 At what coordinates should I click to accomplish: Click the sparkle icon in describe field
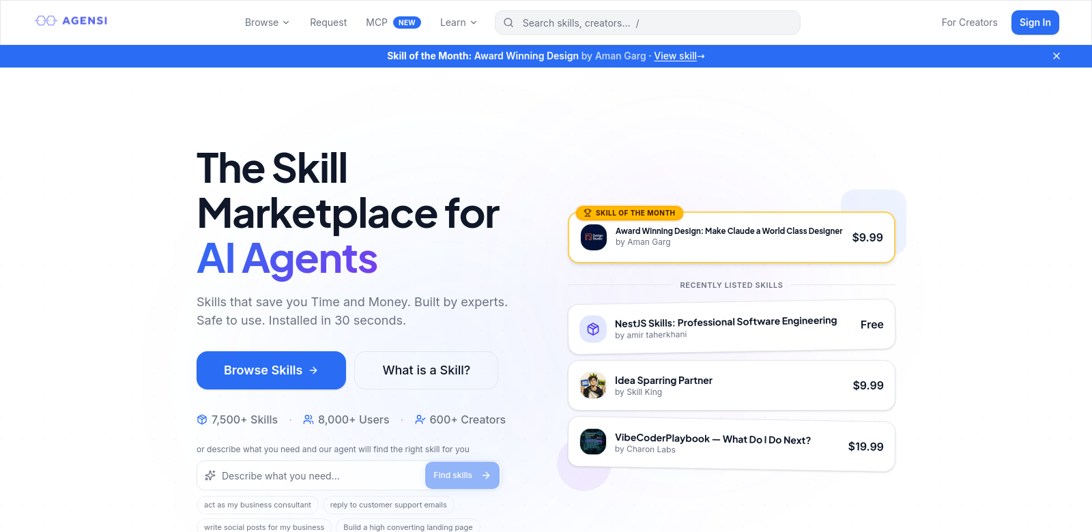210,475
